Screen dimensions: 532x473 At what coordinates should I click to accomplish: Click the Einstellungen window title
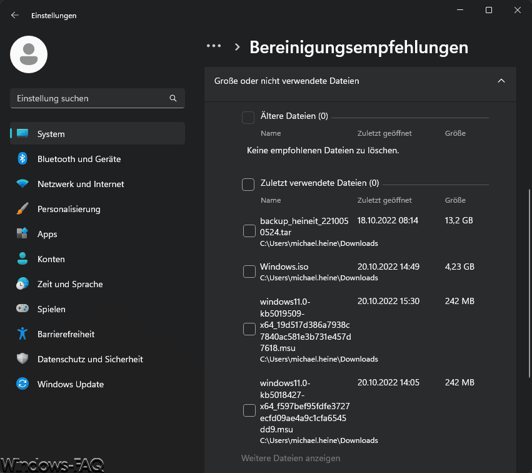(x=54, y=16)
